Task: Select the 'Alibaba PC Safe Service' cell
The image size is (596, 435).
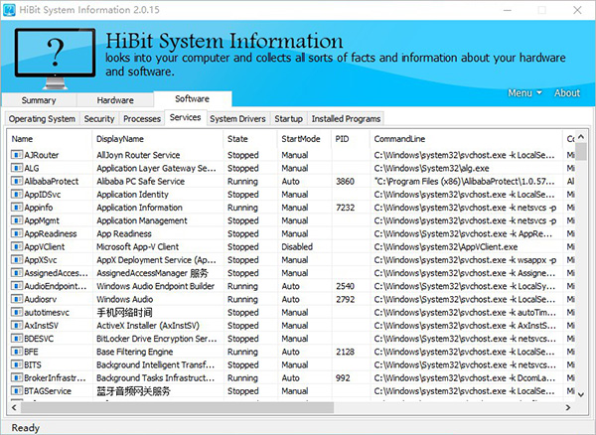Action: [141, 181]
